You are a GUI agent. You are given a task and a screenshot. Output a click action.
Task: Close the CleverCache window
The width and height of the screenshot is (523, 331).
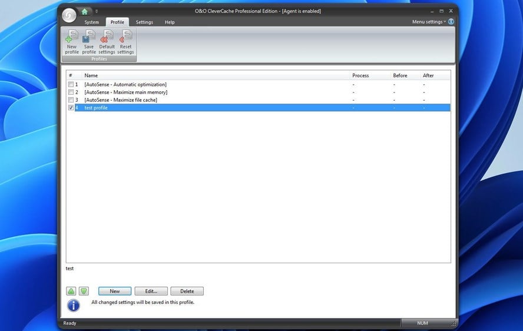451,11
